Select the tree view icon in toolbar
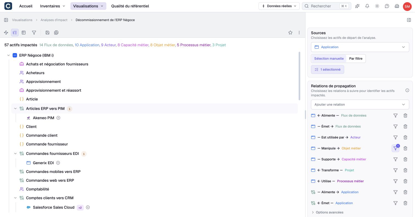The image size is (415, 217). tap(15, 33)
